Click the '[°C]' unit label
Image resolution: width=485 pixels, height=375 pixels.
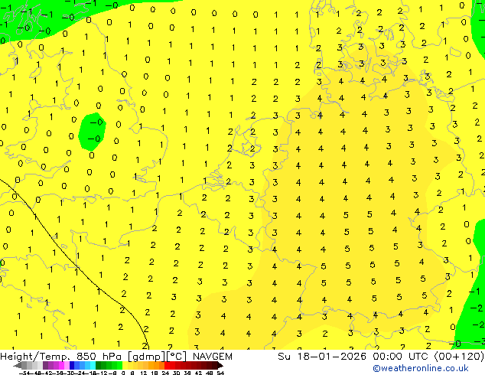pyautogui.click(x=177, y=357)
